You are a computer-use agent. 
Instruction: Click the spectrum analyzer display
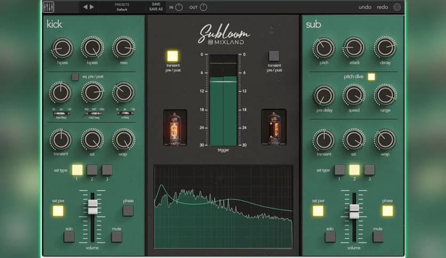[x=224, y=207]
